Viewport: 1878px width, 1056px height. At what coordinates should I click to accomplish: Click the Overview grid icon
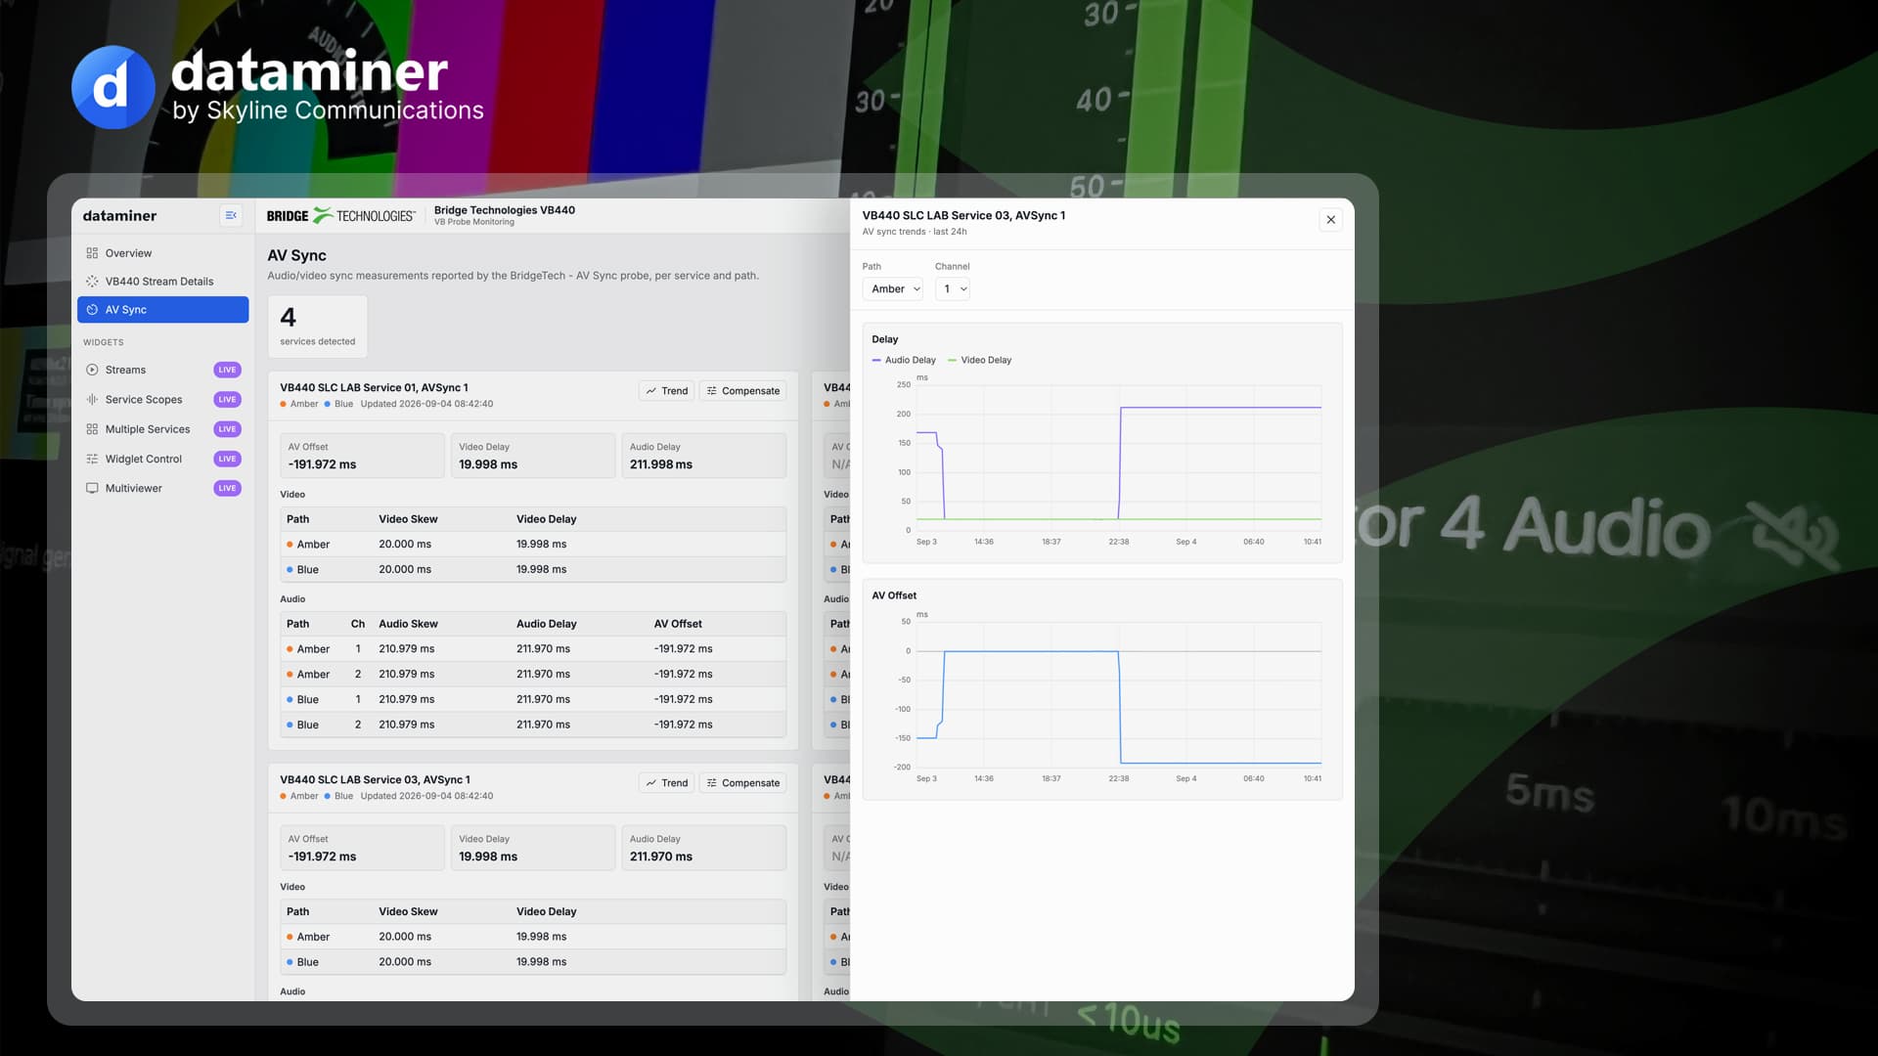[x=92, y=253]
